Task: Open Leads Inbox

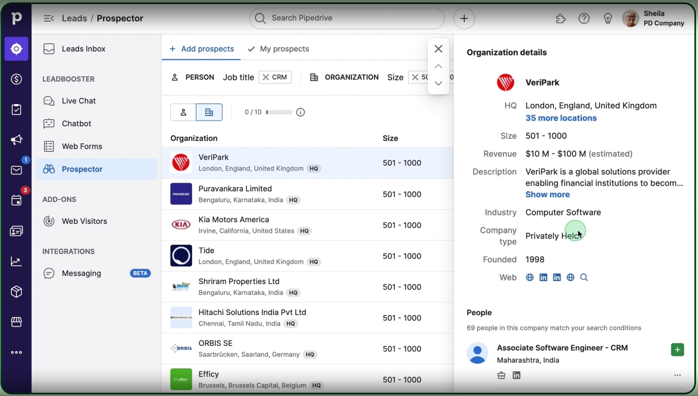Action: coord(97,49)
